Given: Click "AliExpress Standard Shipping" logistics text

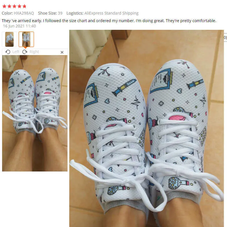Looking at the screenshot, I should [112, 13].
